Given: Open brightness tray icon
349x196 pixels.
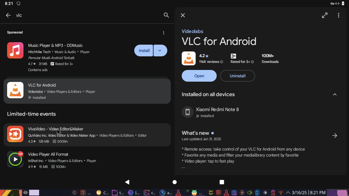Looking at the screenshot, I should pyautogui.click(x=265, y=193).
